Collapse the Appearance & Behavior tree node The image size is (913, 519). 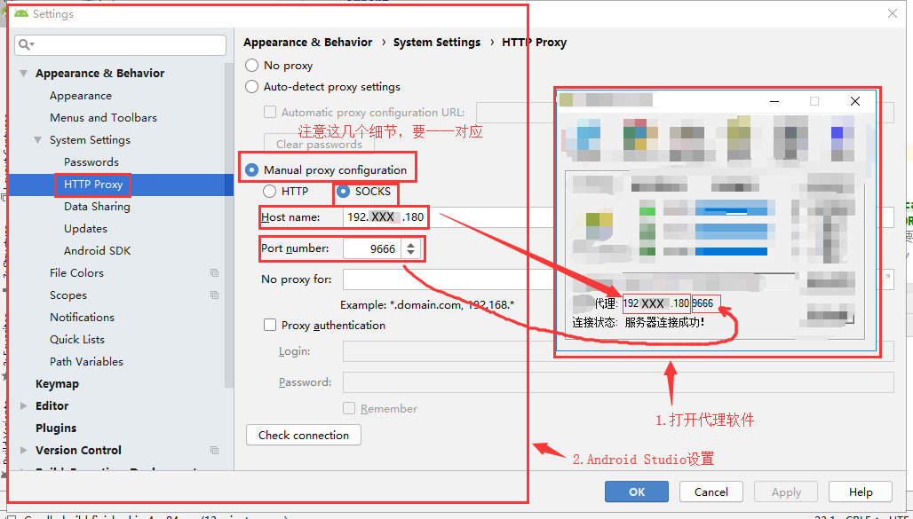(x=24, y=74)
